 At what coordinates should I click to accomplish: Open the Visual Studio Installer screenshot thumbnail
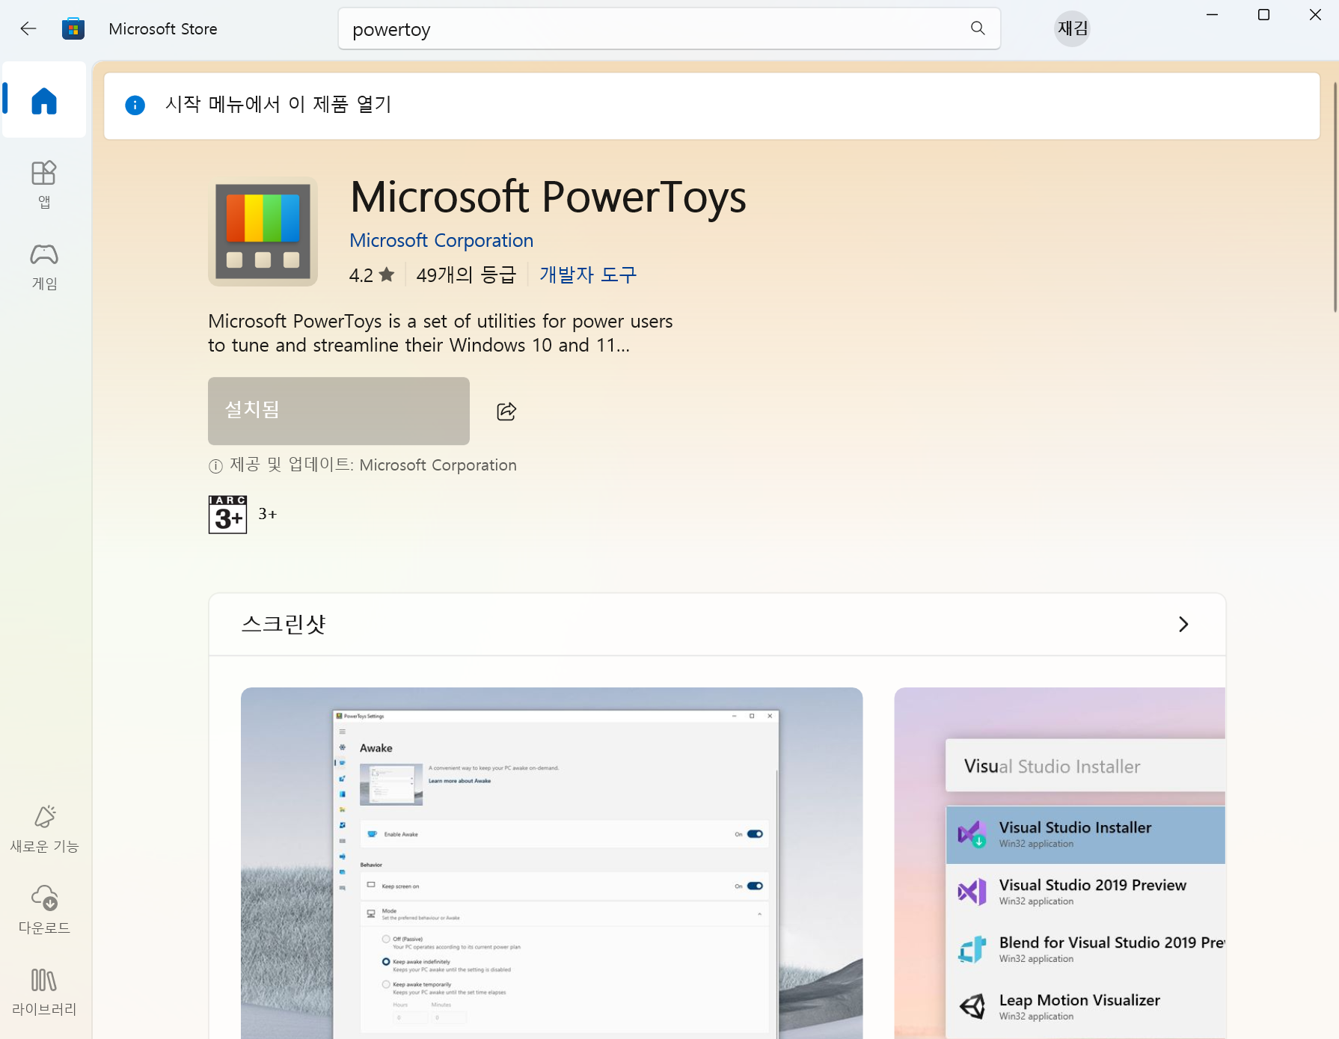1059,862
